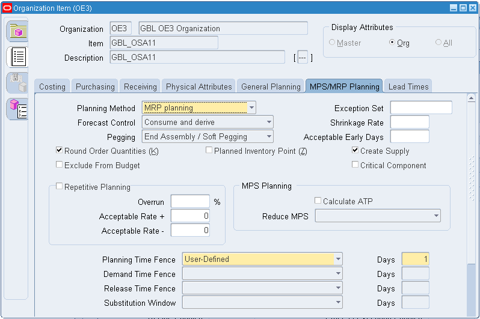The width and height of the screenshot is (480, 319).
Task: Open the descriptive flexfield bracket button
Action: tap(303, 57)
